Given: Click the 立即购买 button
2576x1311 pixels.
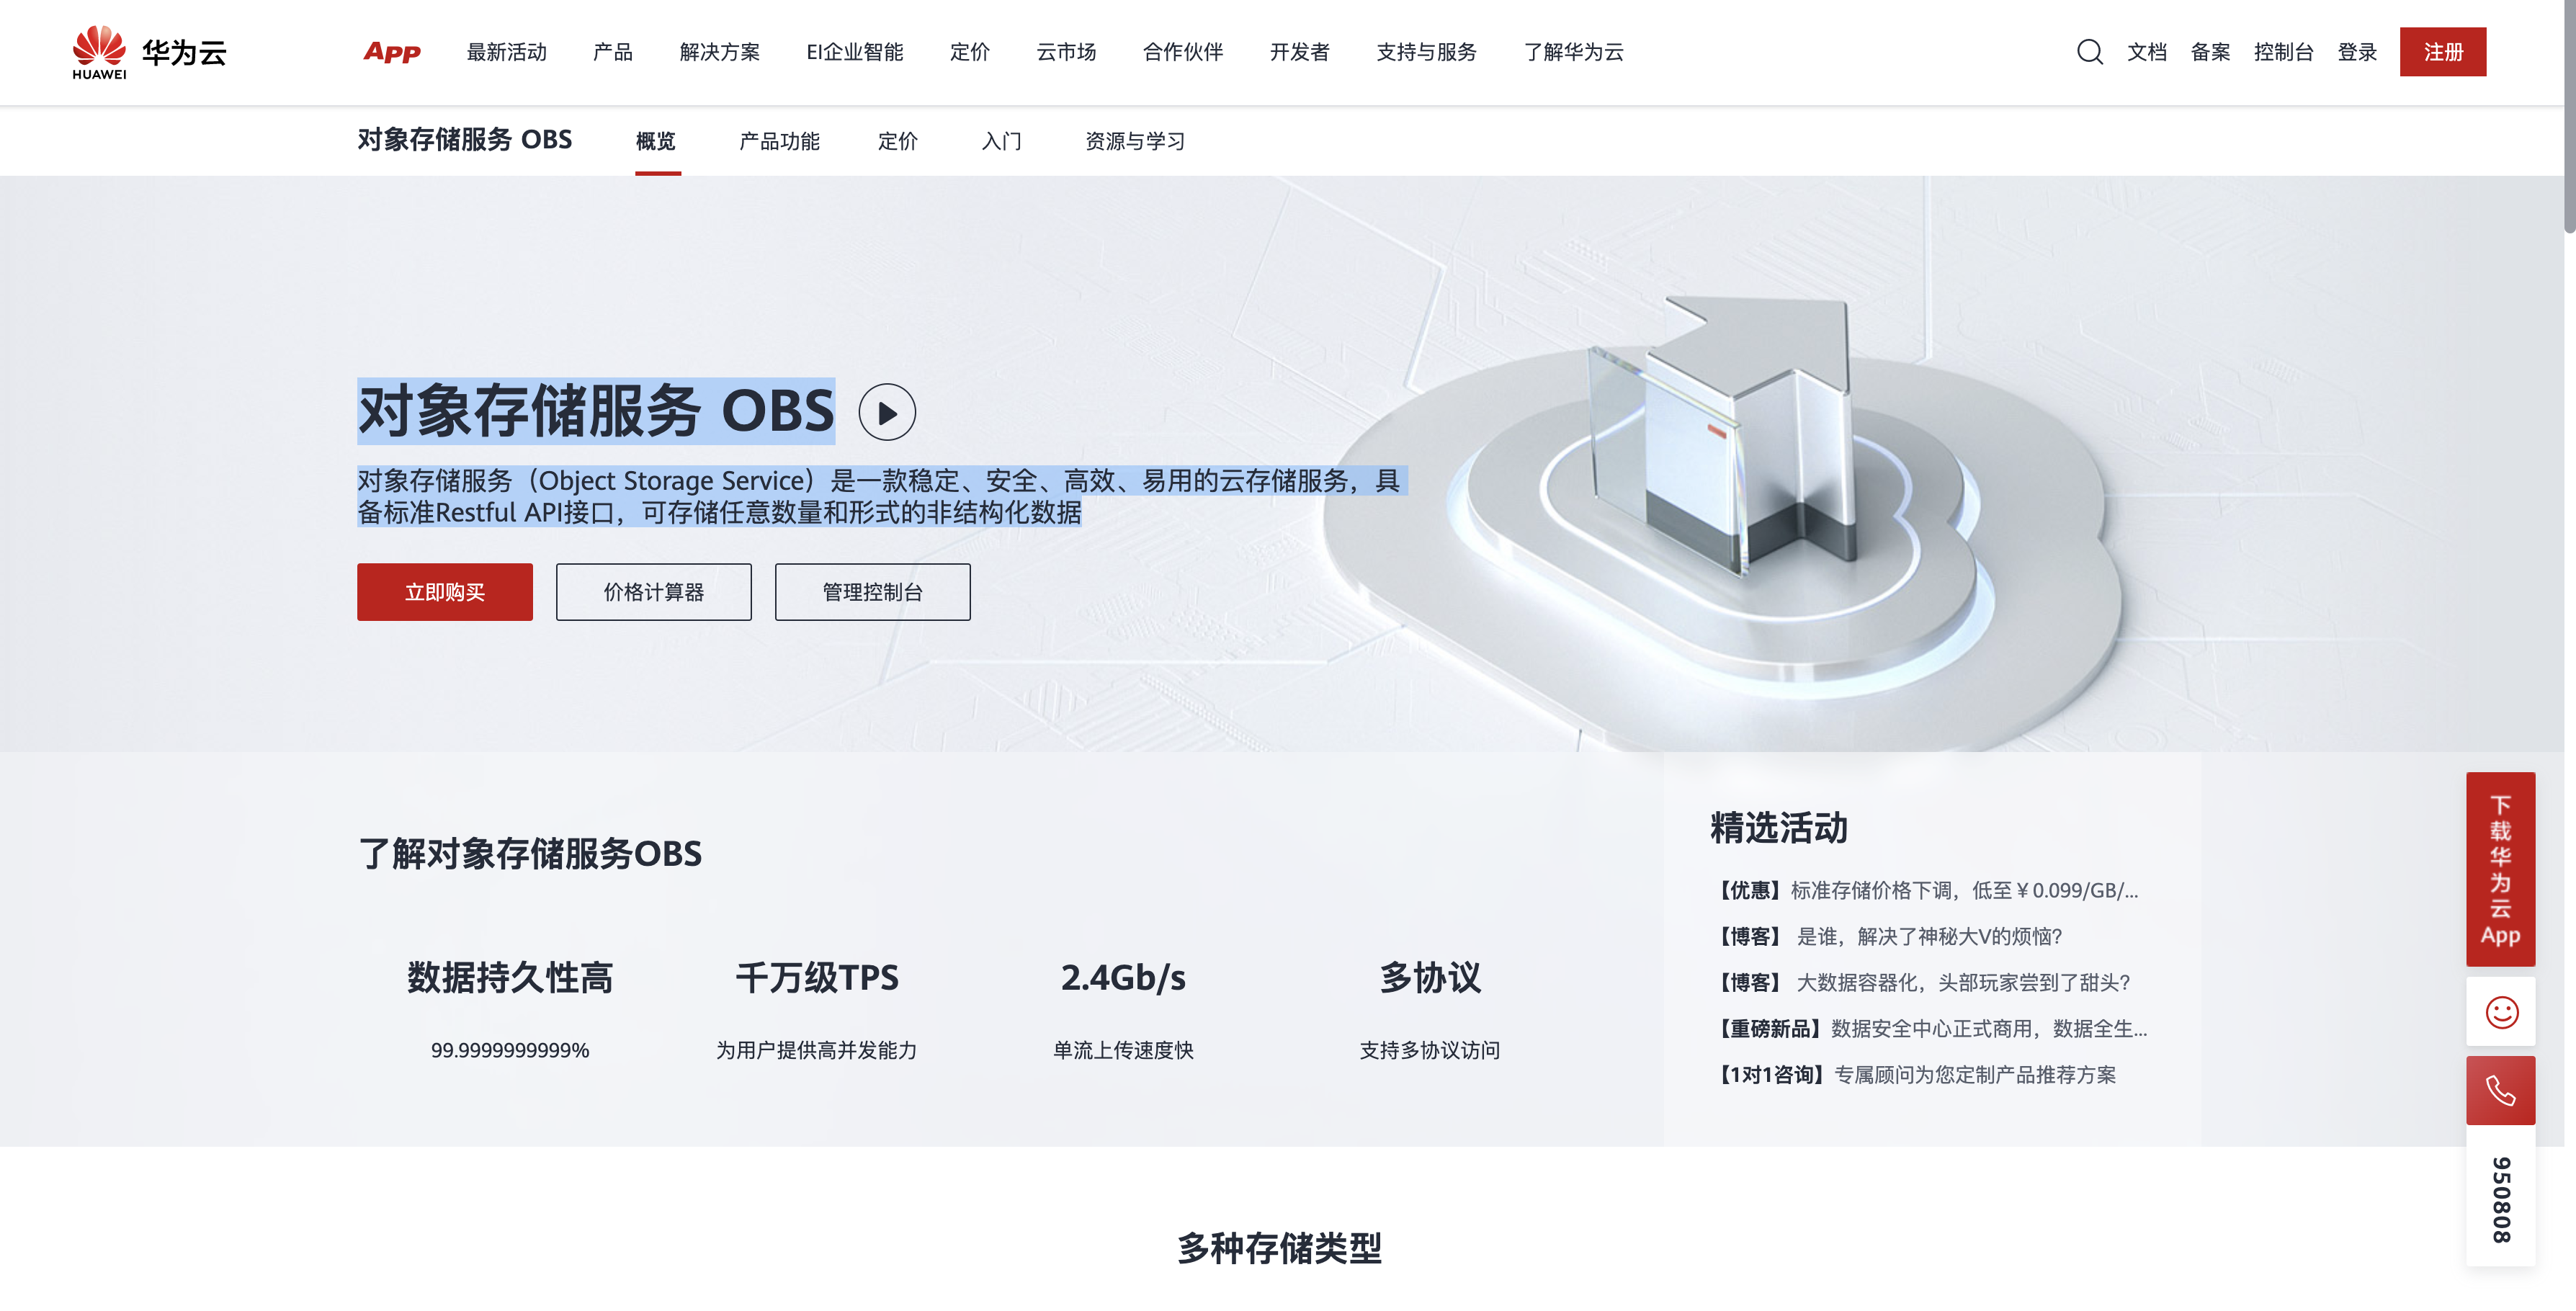Looking at the screenshot, I should coord(444,591).
